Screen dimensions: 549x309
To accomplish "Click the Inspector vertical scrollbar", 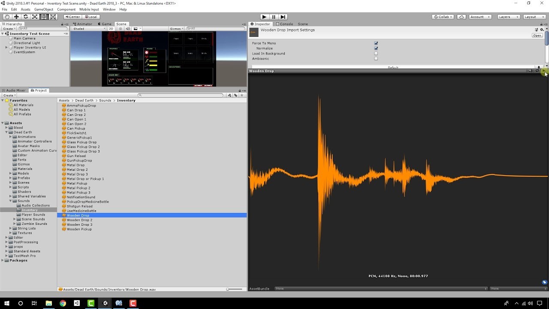I will (547, 39).
